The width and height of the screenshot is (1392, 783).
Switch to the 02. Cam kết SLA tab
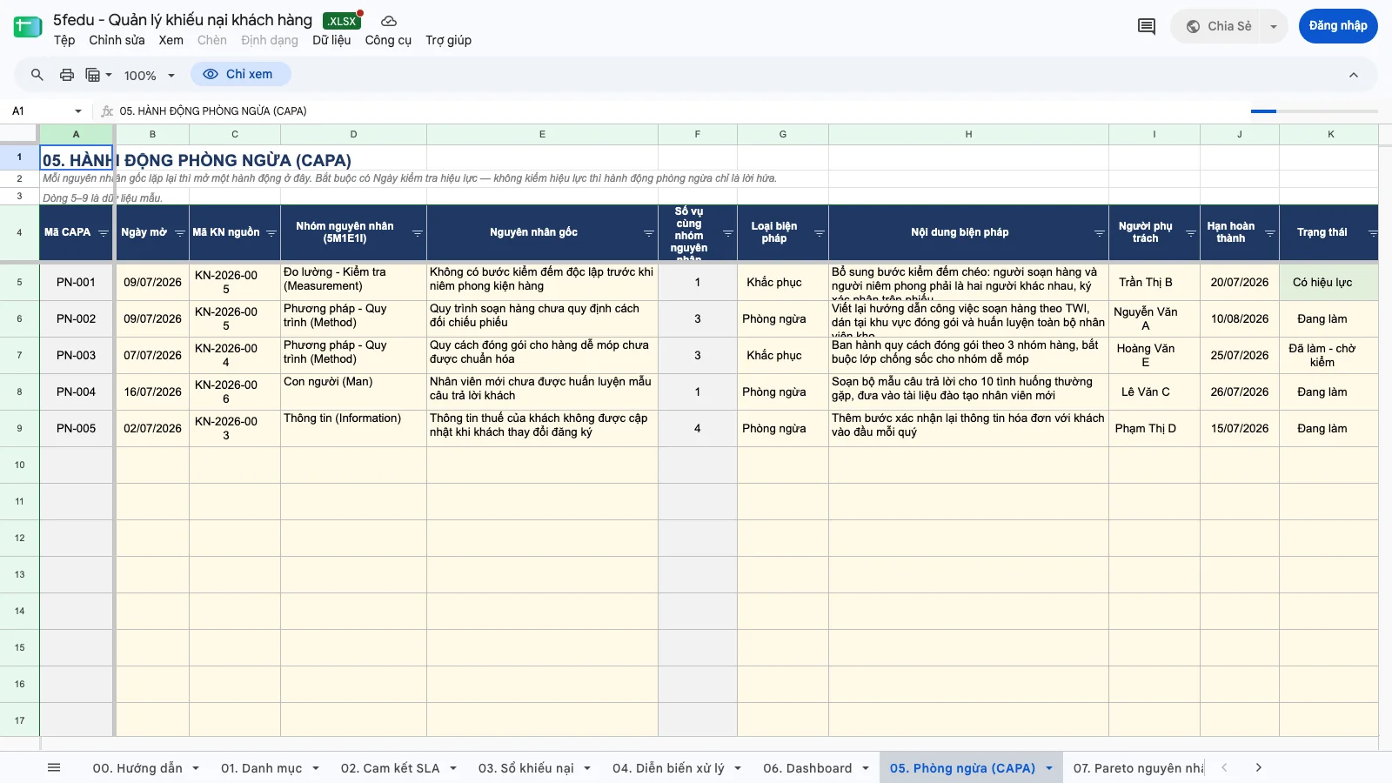[x=390, y=768]
